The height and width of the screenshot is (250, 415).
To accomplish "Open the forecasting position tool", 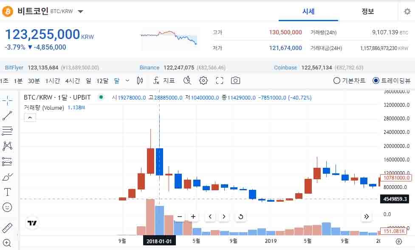I will click(x=7, y=161).
